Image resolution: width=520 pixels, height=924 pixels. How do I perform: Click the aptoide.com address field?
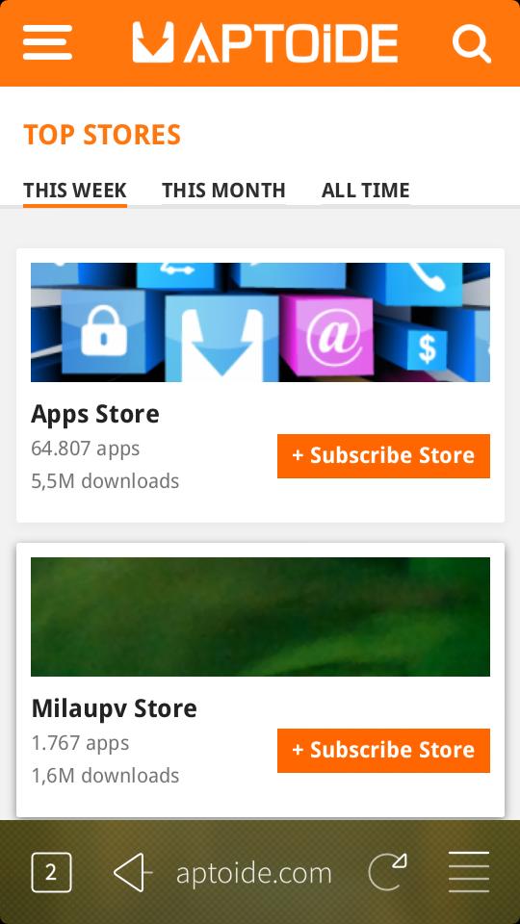[254, 873]
